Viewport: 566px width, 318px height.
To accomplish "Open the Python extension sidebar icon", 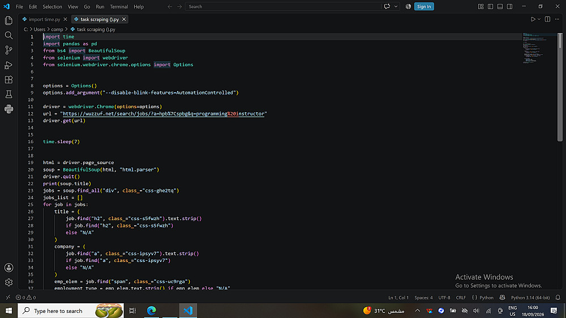I will [x=8, y=109].
